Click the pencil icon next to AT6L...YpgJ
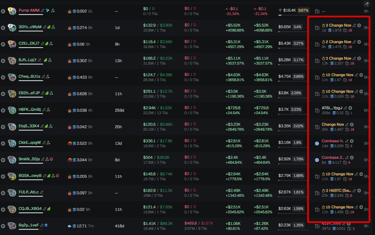375x235 pixels. (345, 108)
